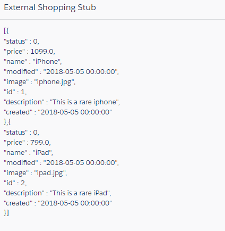Select the price 1099.0 line
The width and height of the screenshot is (225, 231).
click(x=29, y=52)
